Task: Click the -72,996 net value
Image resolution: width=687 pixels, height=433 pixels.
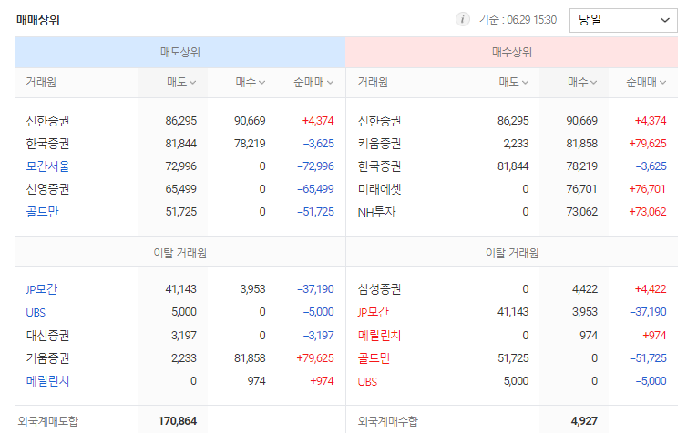Action: coord(315,166)
